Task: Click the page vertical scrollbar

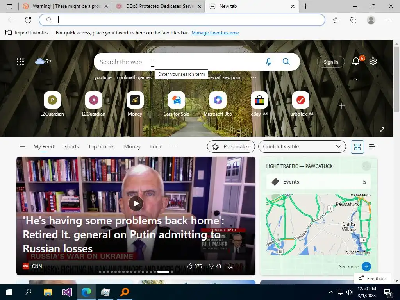Action: 396,79
